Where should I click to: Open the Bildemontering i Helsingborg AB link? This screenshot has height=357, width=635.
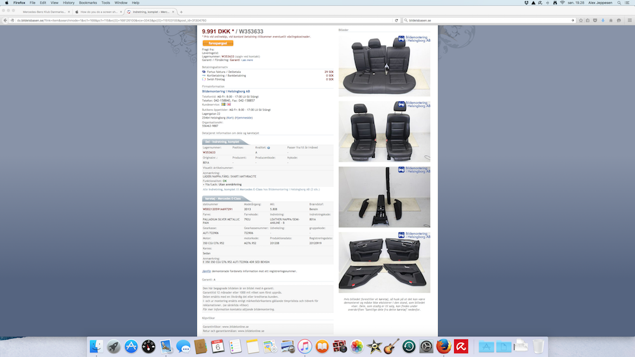(226, 91)
